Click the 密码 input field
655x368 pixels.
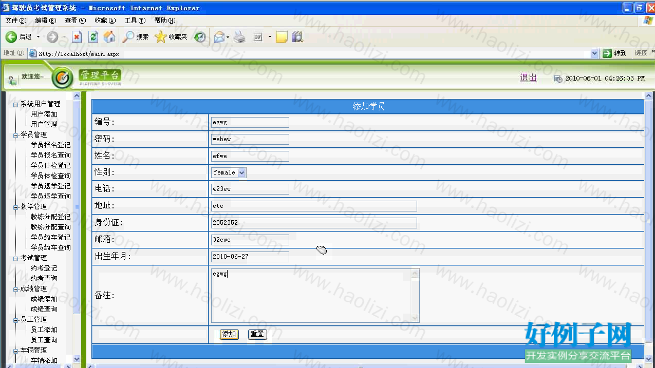(250, 139)
